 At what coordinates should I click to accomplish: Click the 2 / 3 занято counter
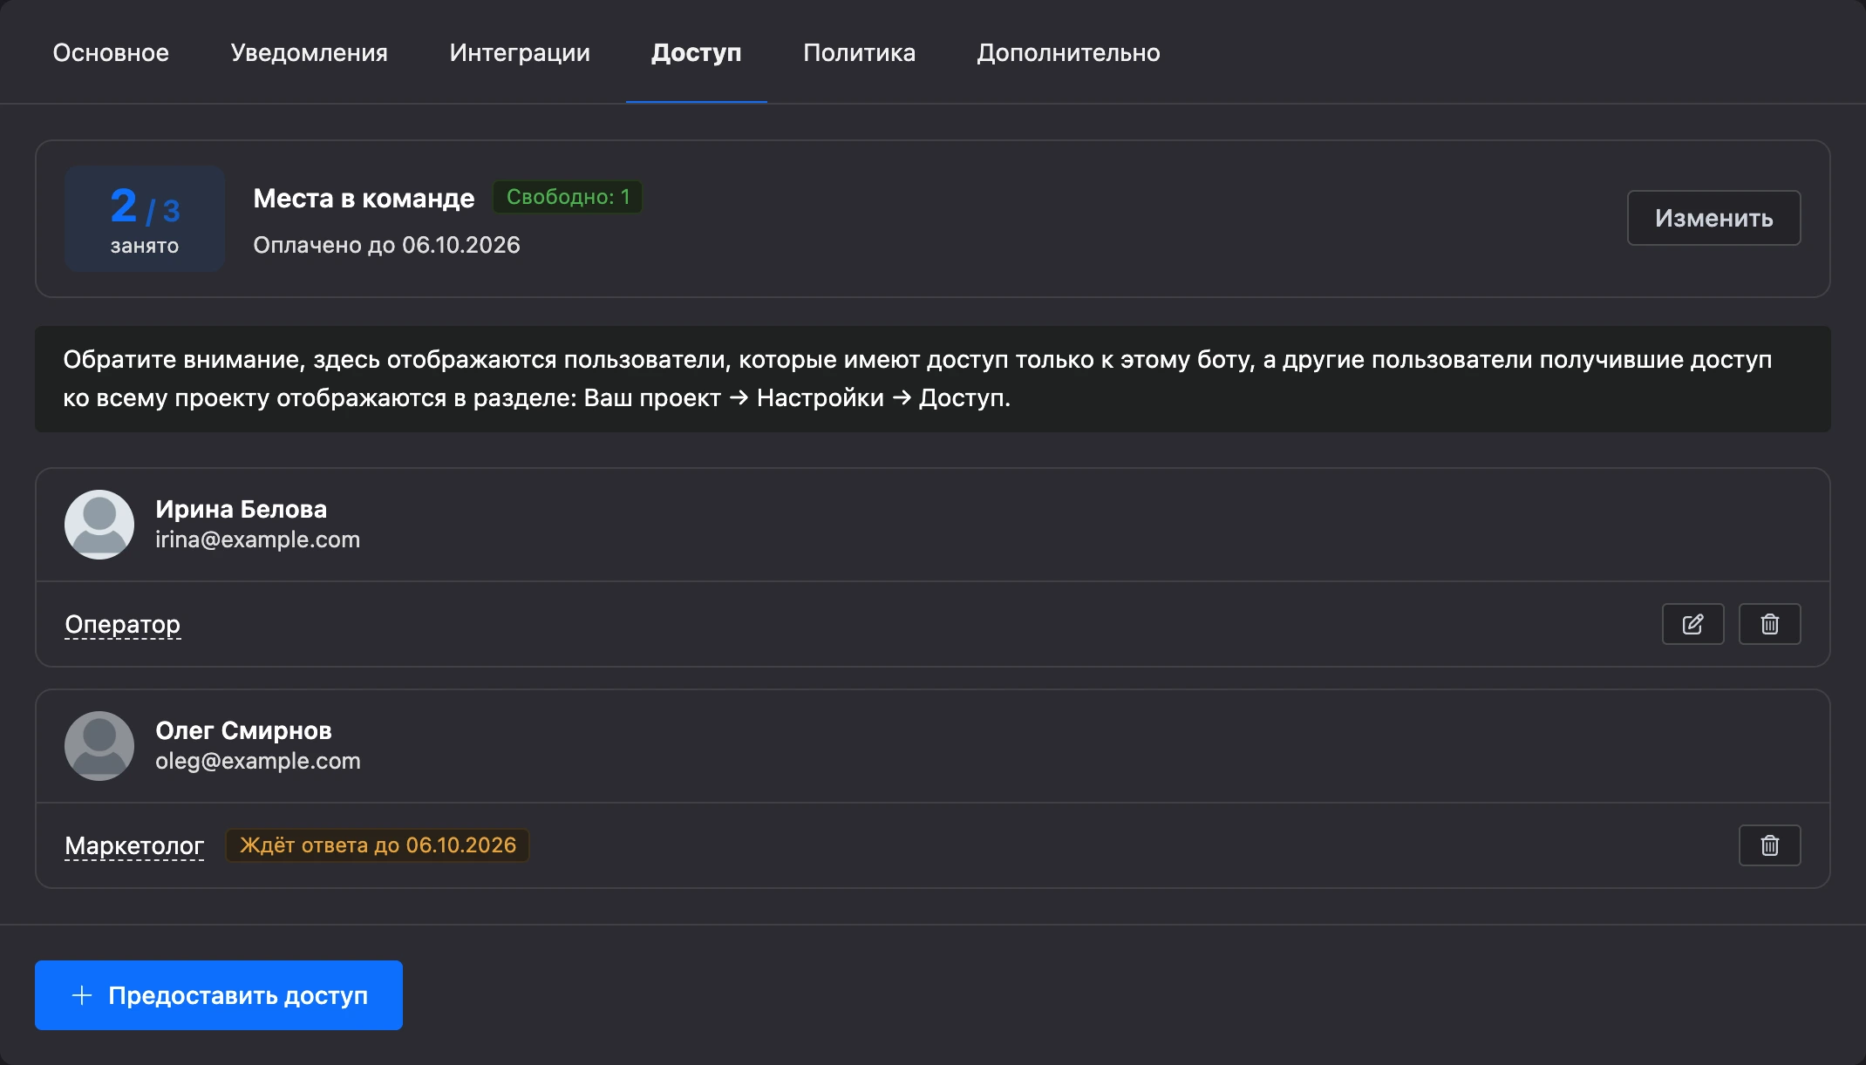click(145, 219)
